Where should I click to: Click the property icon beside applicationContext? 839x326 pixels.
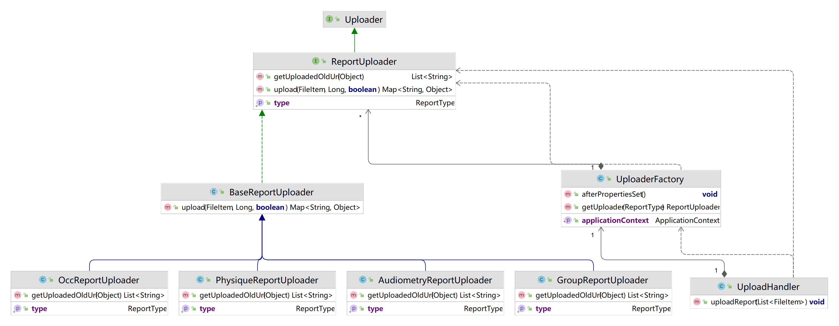pyautogui.click(x=568, y=220)
